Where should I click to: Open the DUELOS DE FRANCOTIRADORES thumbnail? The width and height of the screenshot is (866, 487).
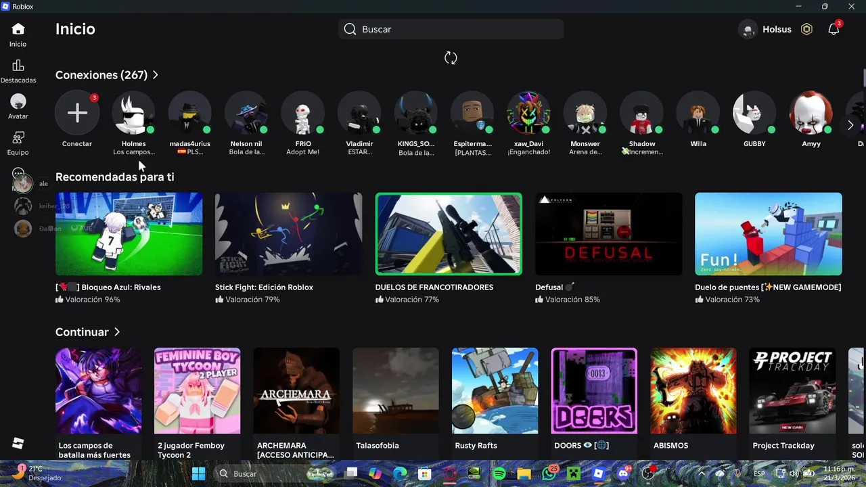pos(449,234)
